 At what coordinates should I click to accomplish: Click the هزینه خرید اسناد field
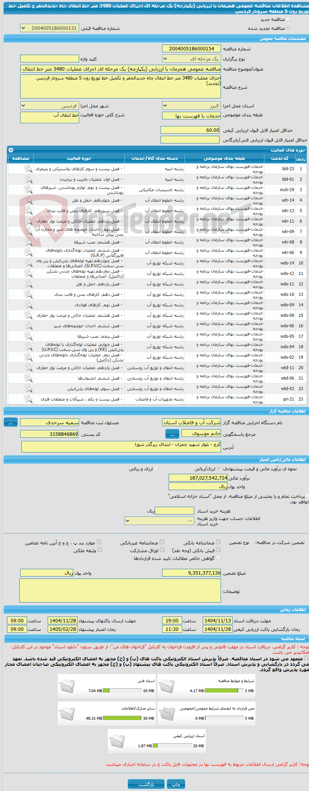(174, 511)
